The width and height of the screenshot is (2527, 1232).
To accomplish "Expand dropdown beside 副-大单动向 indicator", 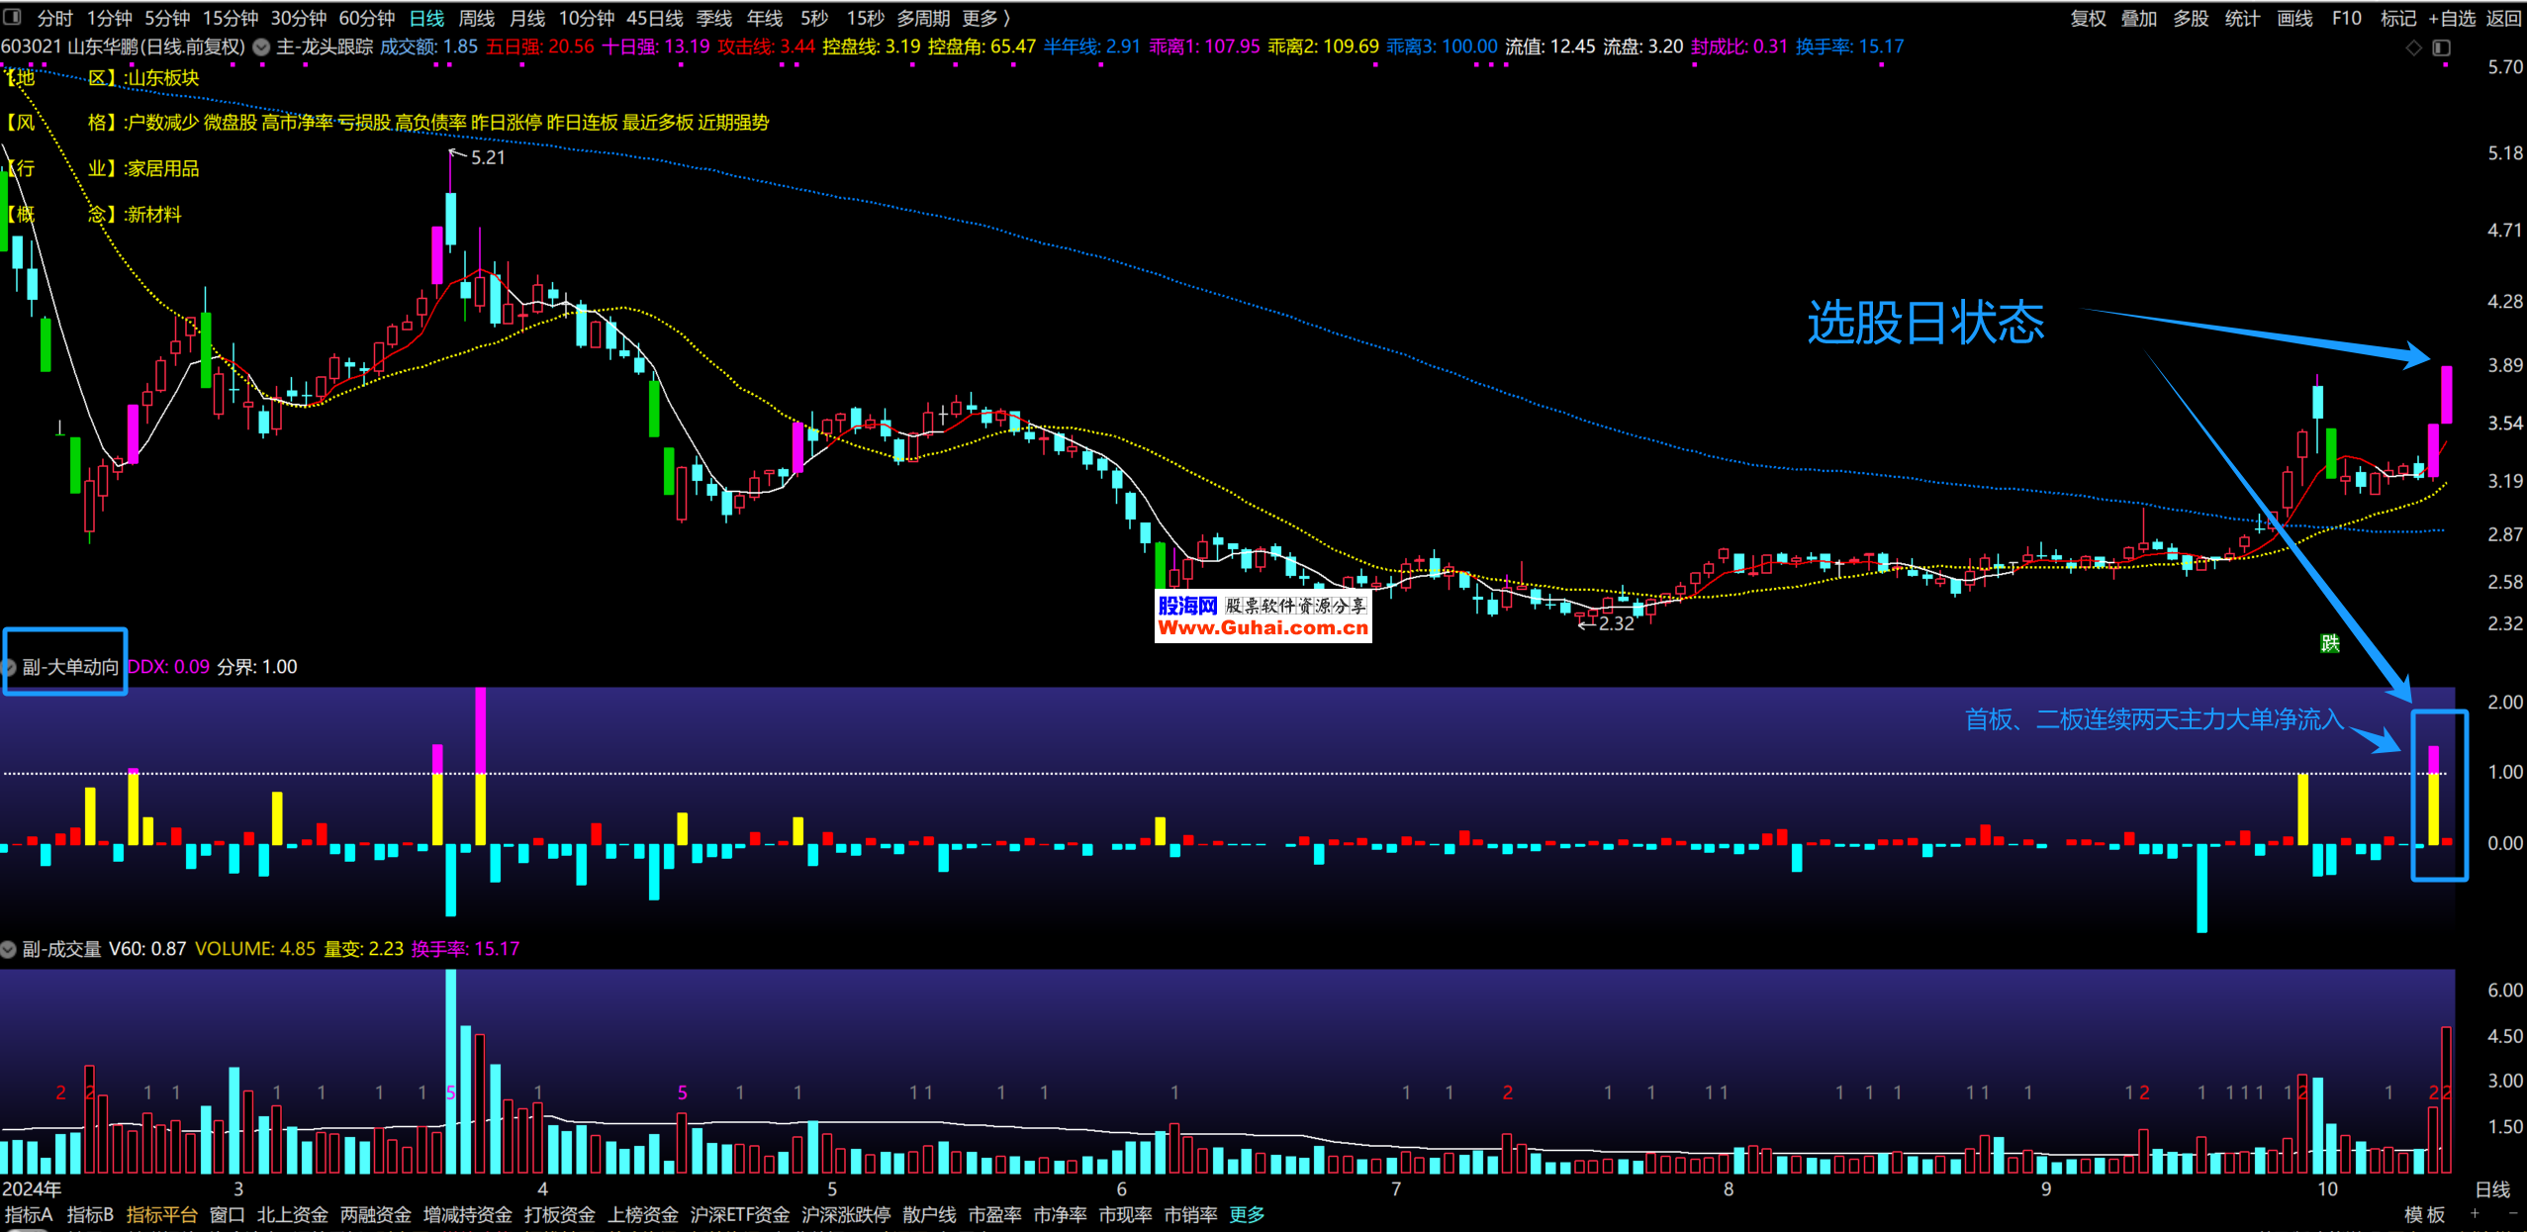I will [x=9, y=667].
